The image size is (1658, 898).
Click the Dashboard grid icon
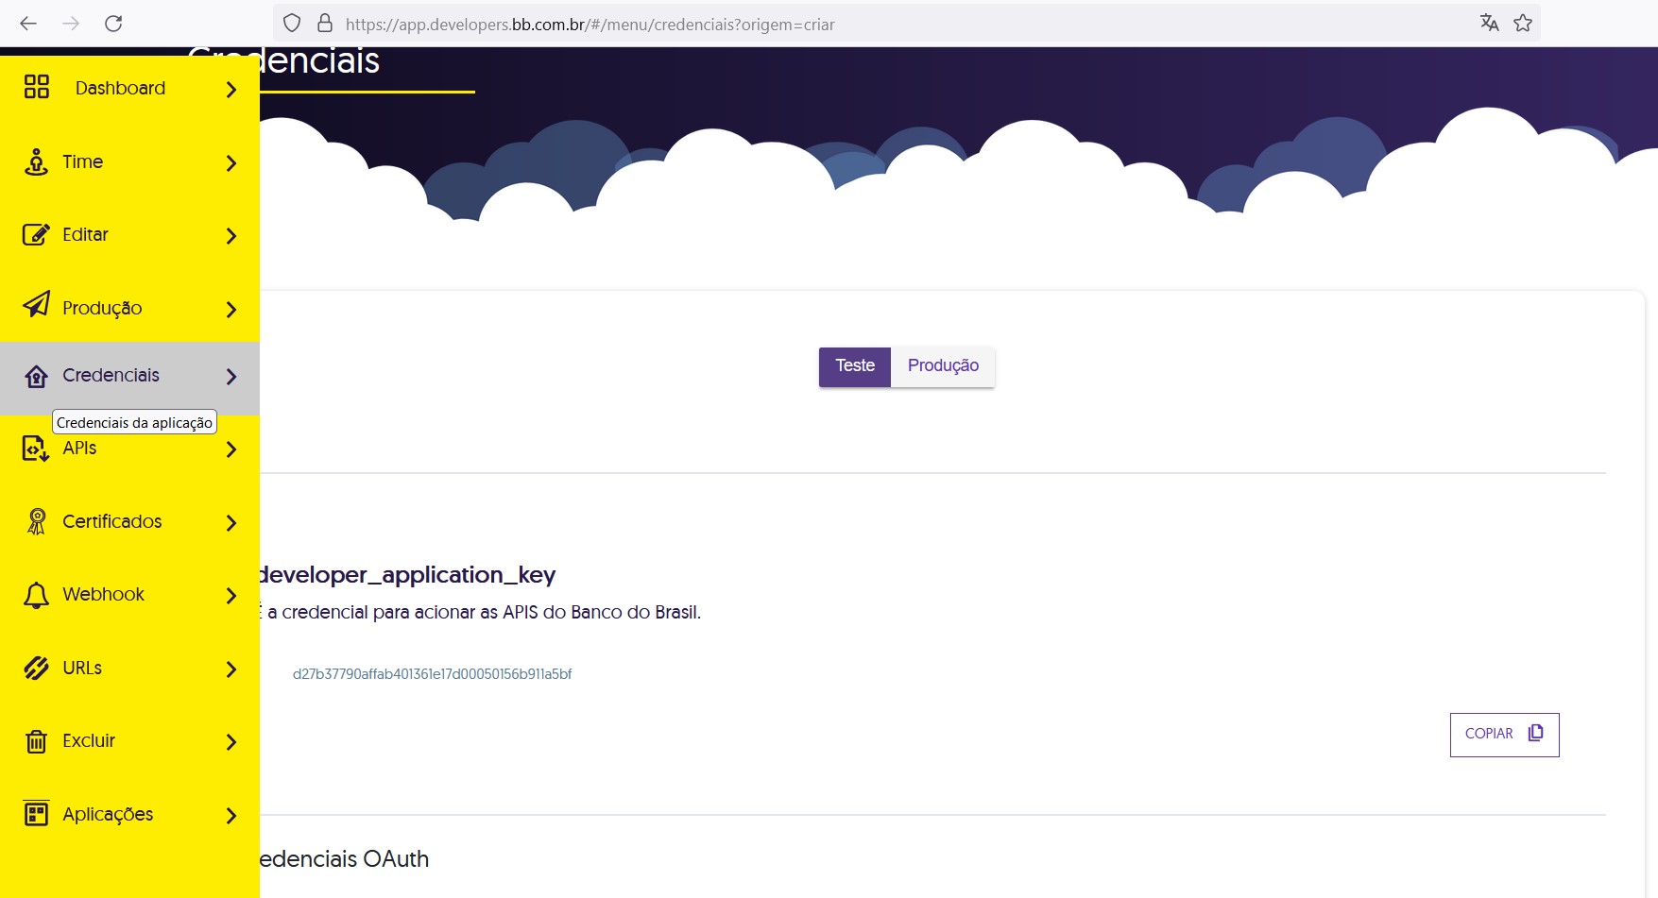(x=37, y=88)
